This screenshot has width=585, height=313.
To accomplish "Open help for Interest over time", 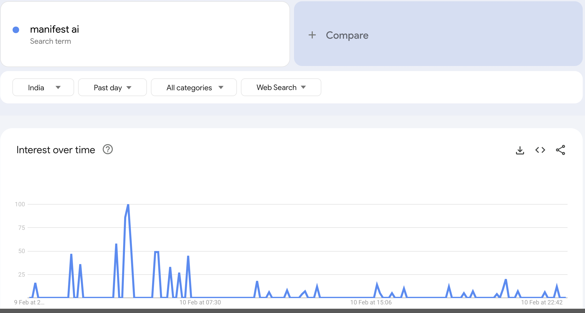I will pos(108,149).
